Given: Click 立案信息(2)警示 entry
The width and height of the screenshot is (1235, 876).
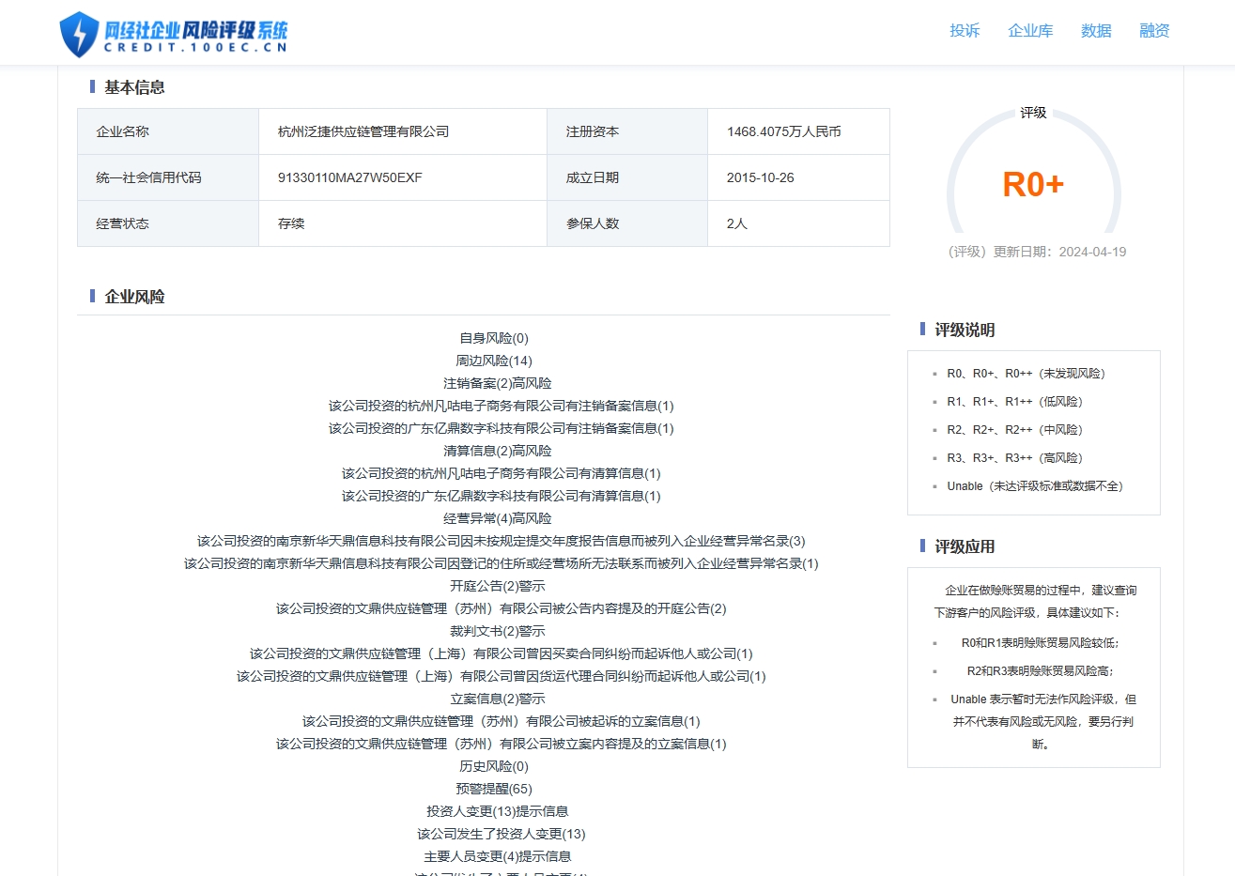Looking at the screenshot, I should (x=498, y=699).
